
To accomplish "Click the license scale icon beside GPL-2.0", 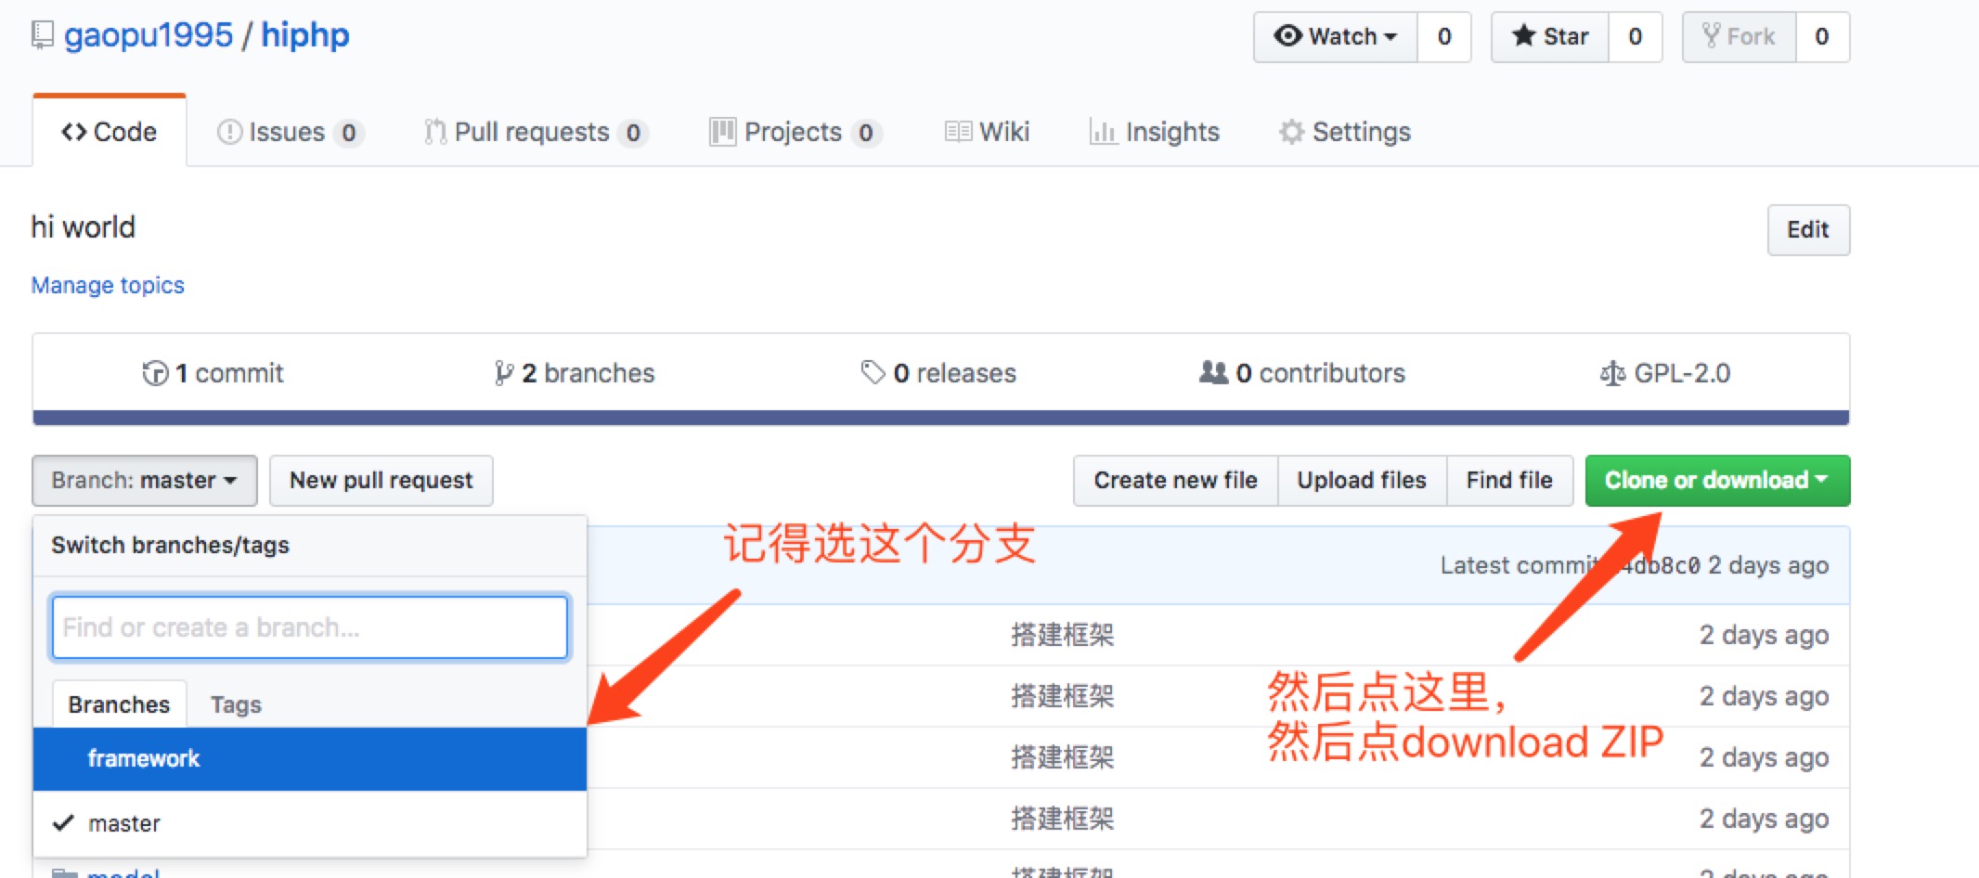I will coord(1612,373).
